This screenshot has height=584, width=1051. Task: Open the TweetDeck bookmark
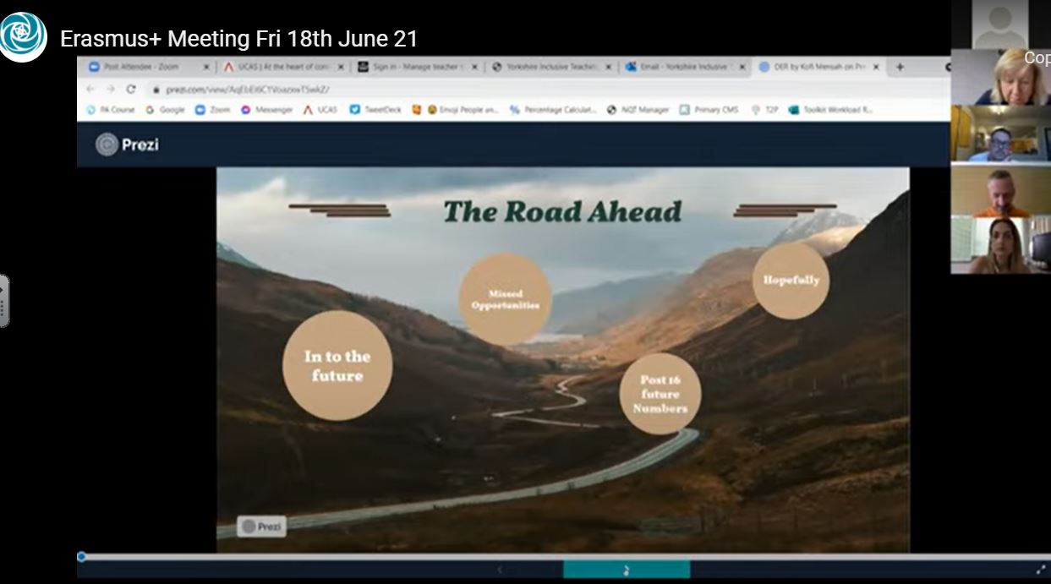(376, 110)
